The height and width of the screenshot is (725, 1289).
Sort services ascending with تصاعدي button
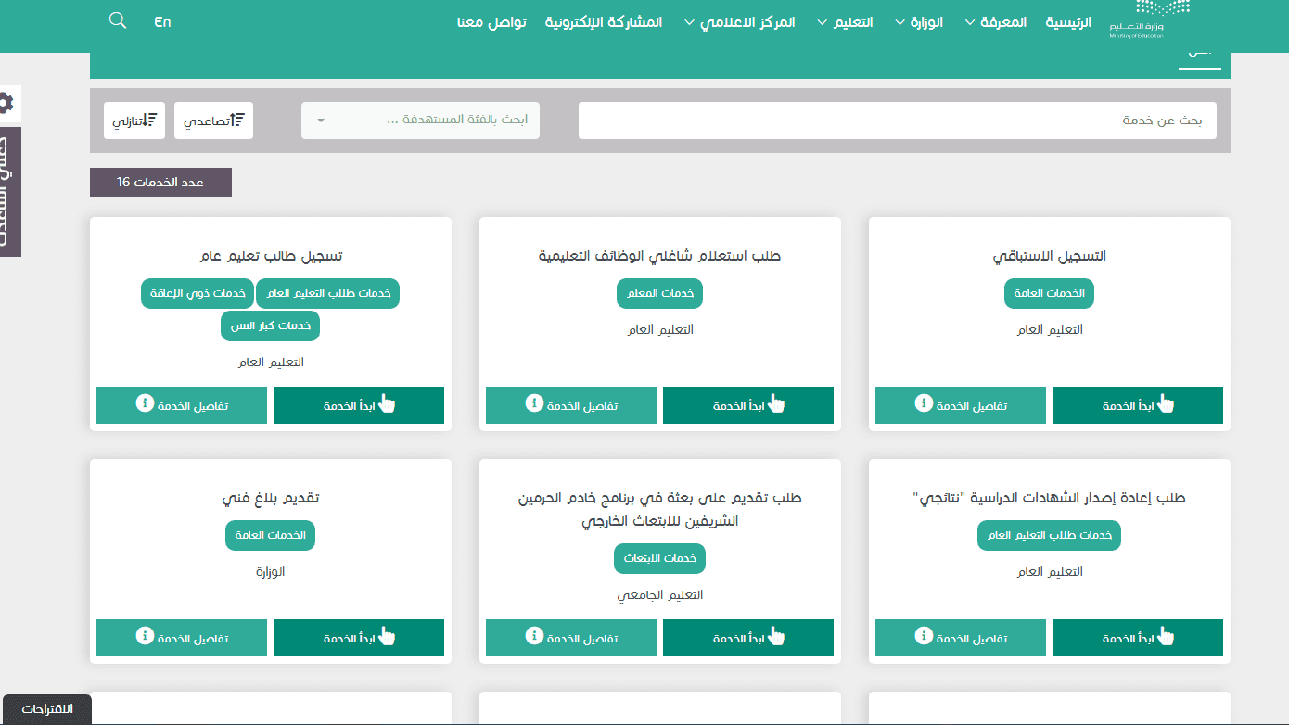coord(213,121)
